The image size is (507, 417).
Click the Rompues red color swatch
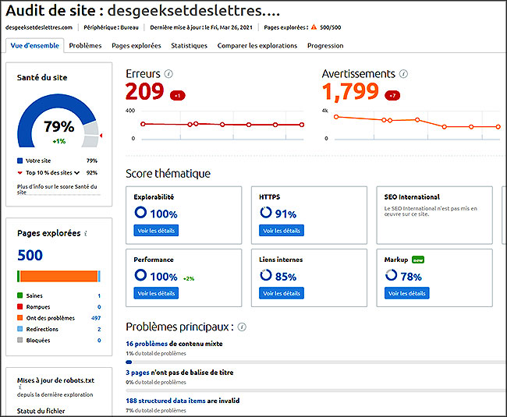(19, 306)
